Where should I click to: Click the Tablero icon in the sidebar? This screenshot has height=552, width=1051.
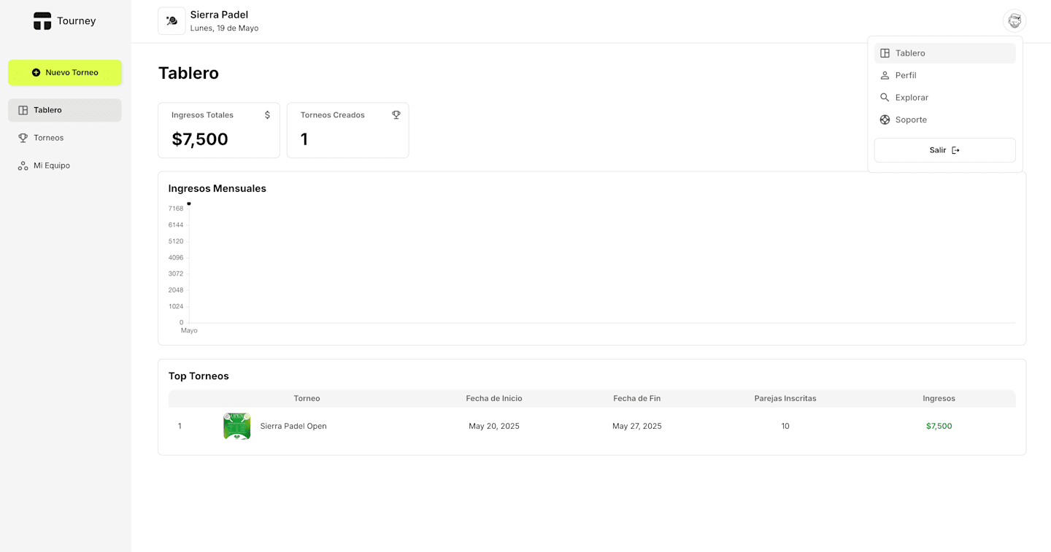coord(23,110)
